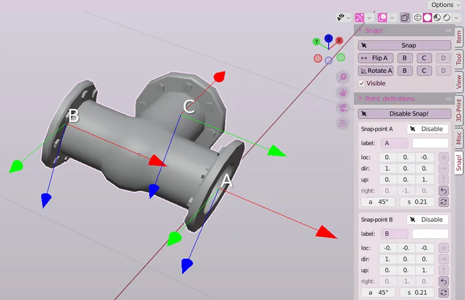Click the B button in the Rotate row
465x300 pixels.
405,71
